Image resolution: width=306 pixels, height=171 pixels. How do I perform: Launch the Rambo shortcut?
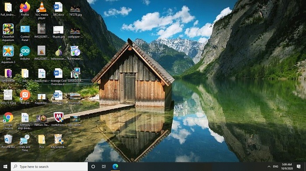[x=25, y=97]
